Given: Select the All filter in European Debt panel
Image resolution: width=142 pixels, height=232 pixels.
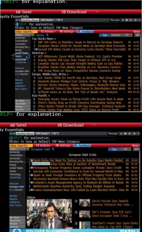Looking at the screenshot, I should (125, 149).
